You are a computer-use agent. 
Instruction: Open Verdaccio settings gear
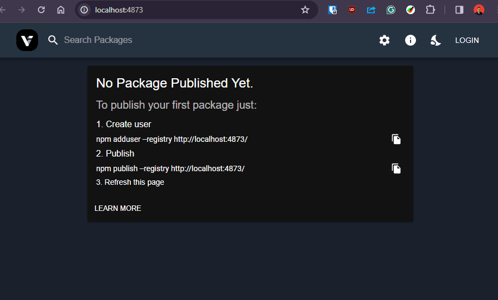point(384,40)
